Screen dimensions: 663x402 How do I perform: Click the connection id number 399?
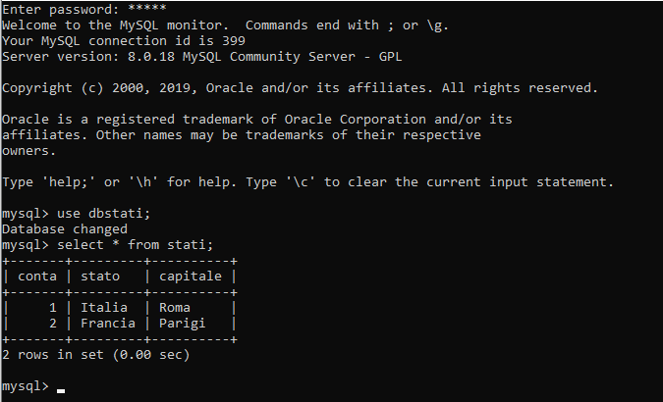click(234, 40)
